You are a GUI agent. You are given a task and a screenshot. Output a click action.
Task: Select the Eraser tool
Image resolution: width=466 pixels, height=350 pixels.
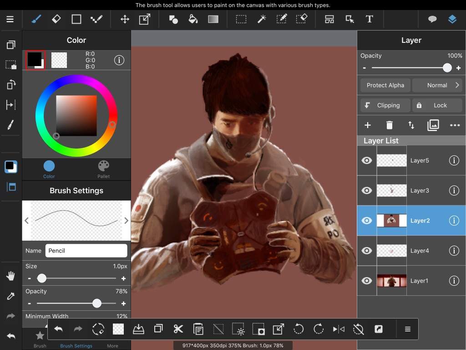click(x=56, y=19)
